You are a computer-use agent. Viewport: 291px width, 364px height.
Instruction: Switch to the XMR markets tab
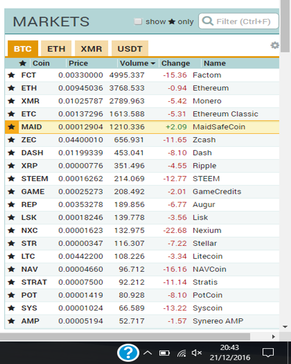[x=91, y=49]
